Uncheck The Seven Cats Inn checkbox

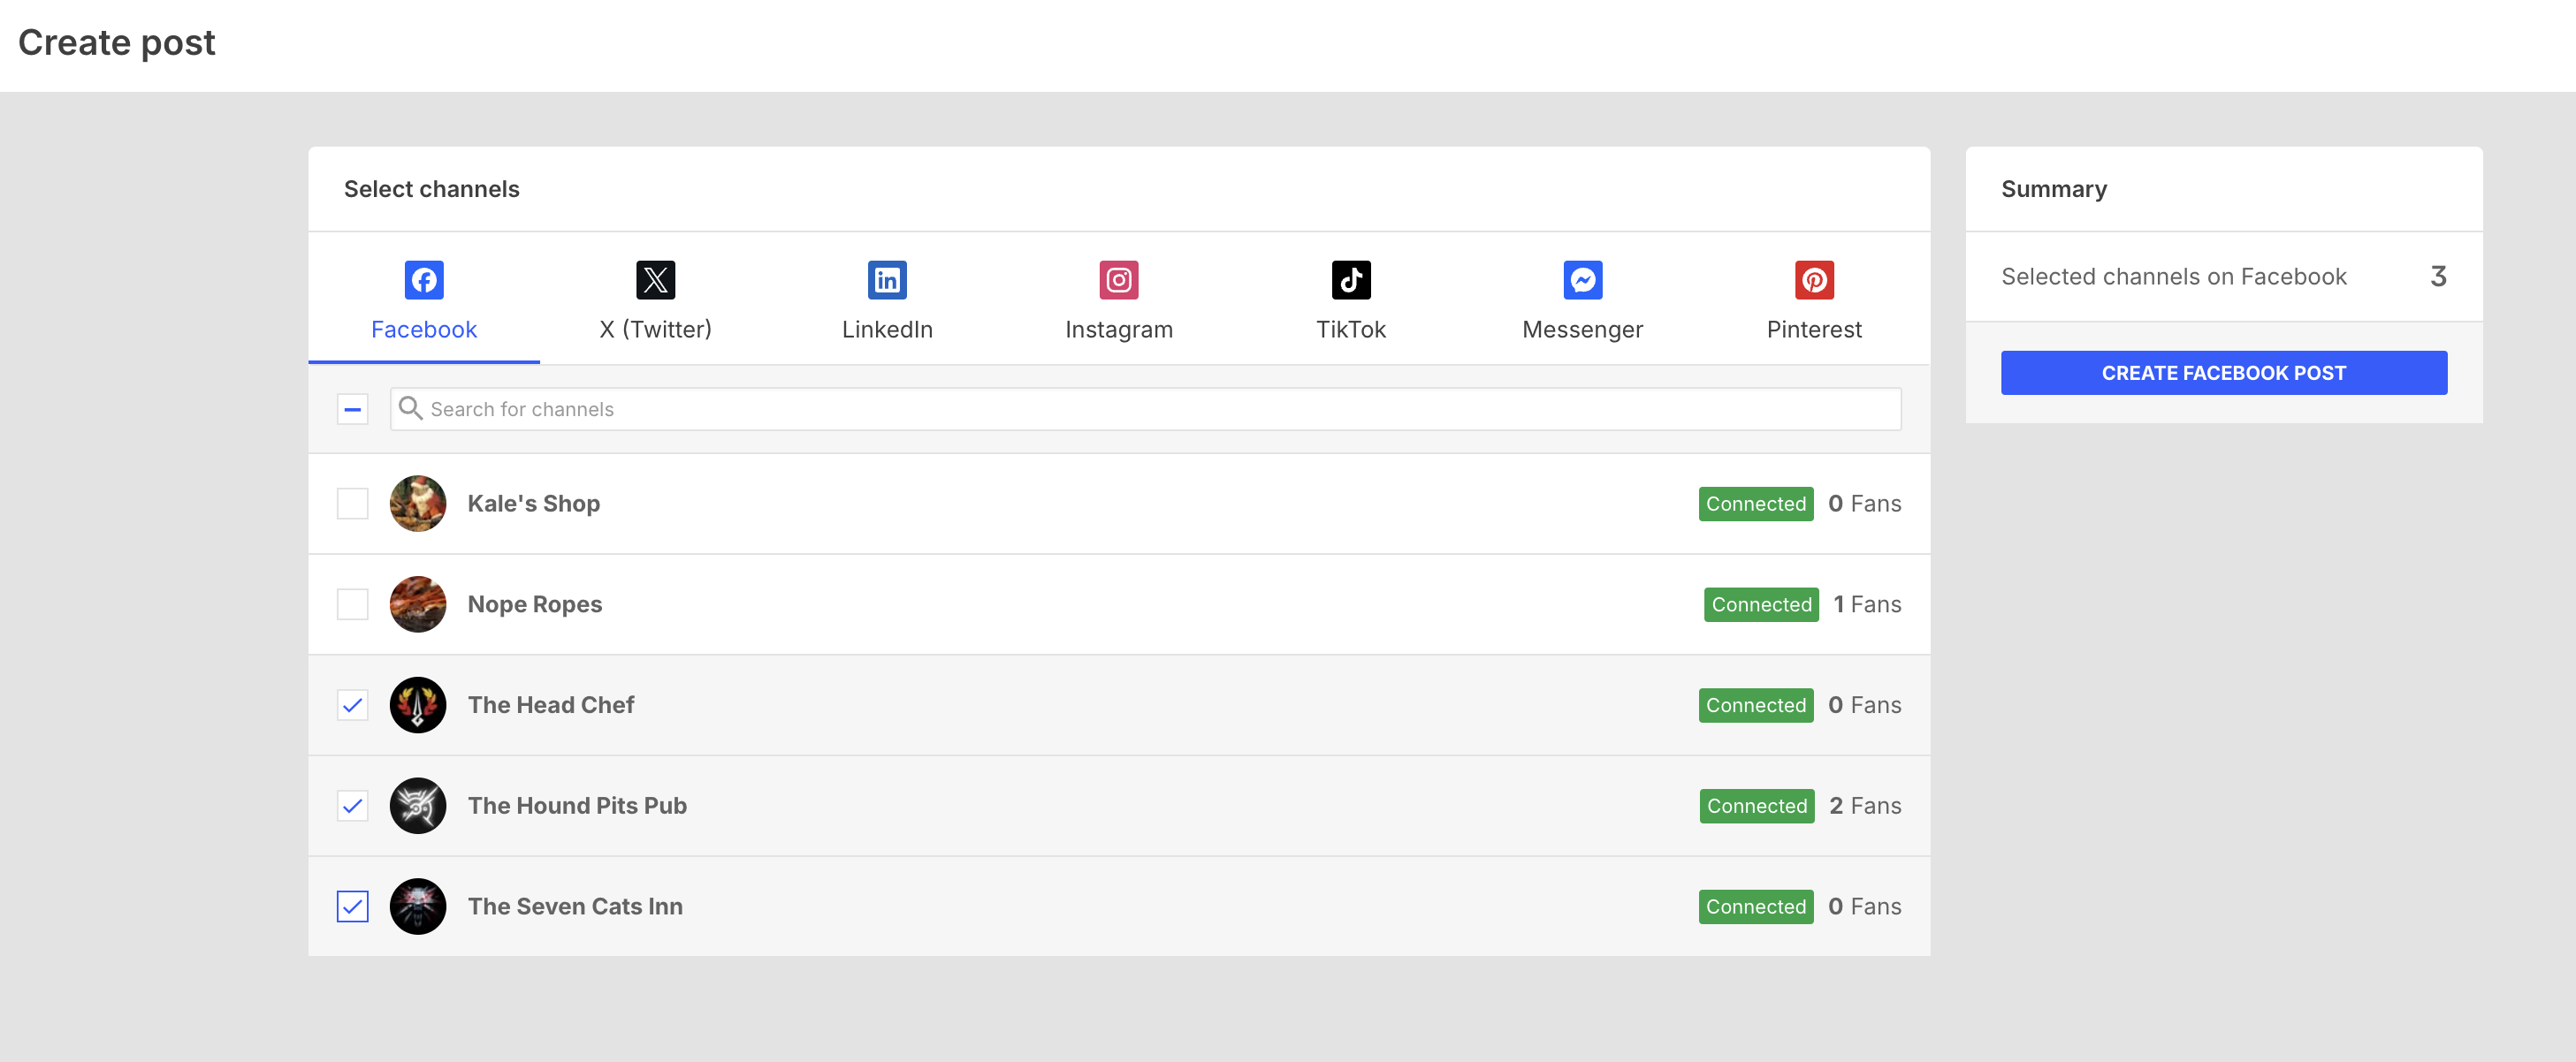tap(353, 906)
